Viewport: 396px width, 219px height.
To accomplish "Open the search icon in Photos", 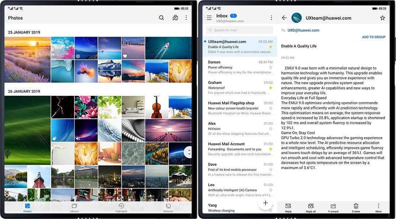I will tap(161, 17).
